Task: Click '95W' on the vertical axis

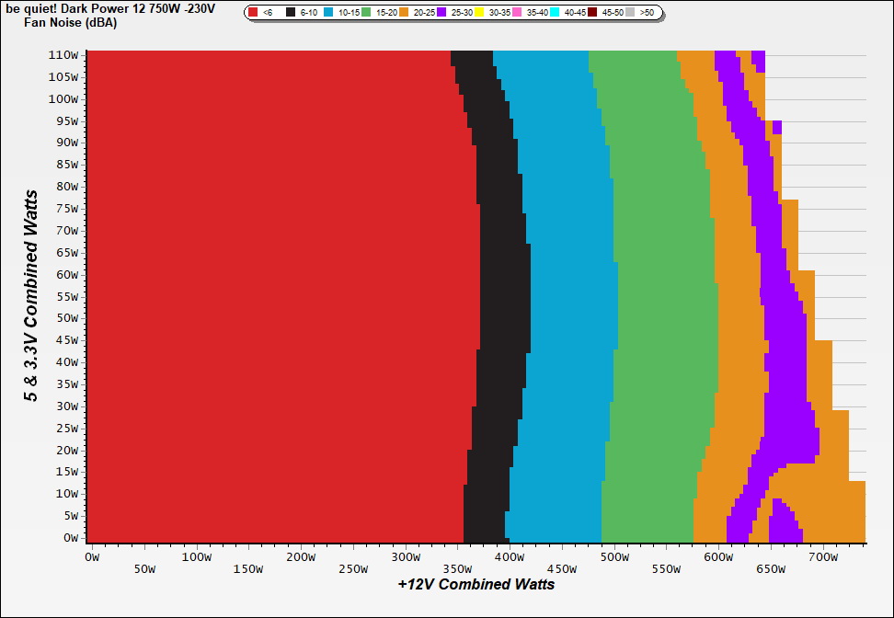Action: [x=67, y=120]
